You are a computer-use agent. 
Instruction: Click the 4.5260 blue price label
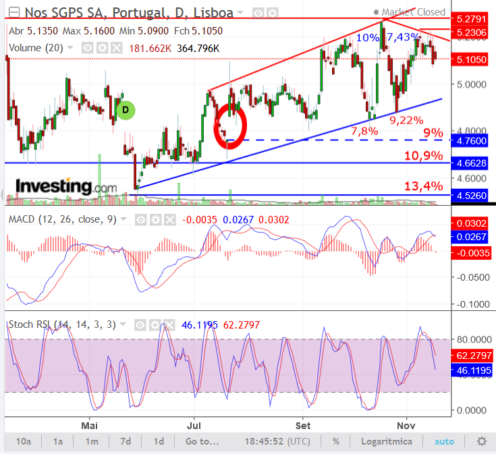pos(471,196)
